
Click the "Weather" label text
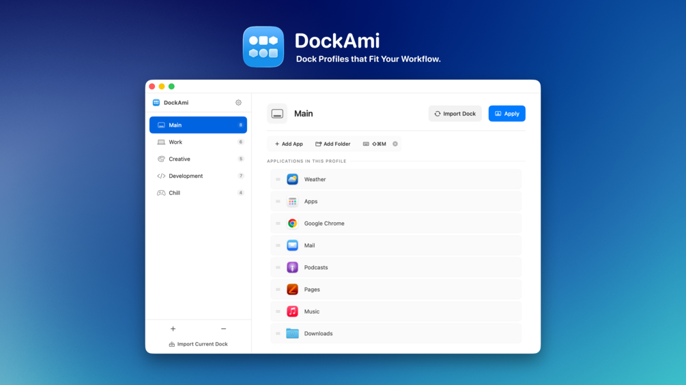[315, 179]
